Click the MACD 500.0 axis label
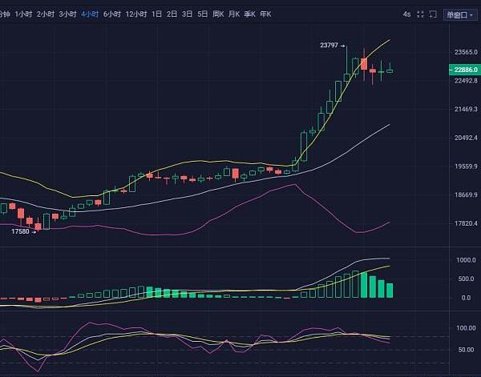Image resolution: width=481 pixels, height=377 pixels. [x=467, y=279]
